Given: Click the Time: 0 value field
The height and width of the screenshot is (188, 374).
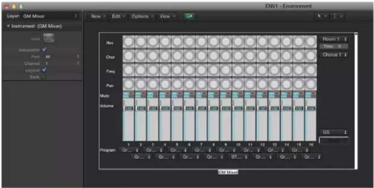Looking at the screenshot, I should click(x=334, y=46).
